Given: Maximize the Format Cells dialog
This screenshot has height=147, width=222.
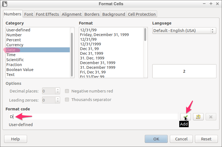Looking at the screenshot, I should [211, 4].
